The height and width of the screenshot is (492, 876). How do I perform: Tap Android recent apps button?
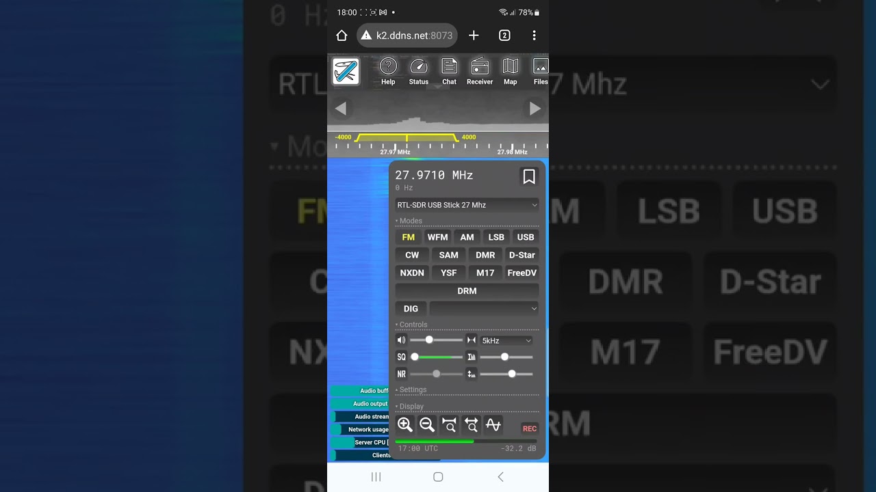(x=376, y=477)
